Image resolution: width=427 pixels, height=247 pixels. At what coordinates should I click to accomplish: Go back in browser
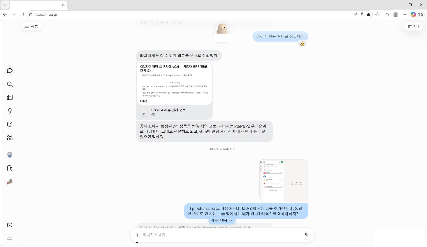(x=5, y=14)
